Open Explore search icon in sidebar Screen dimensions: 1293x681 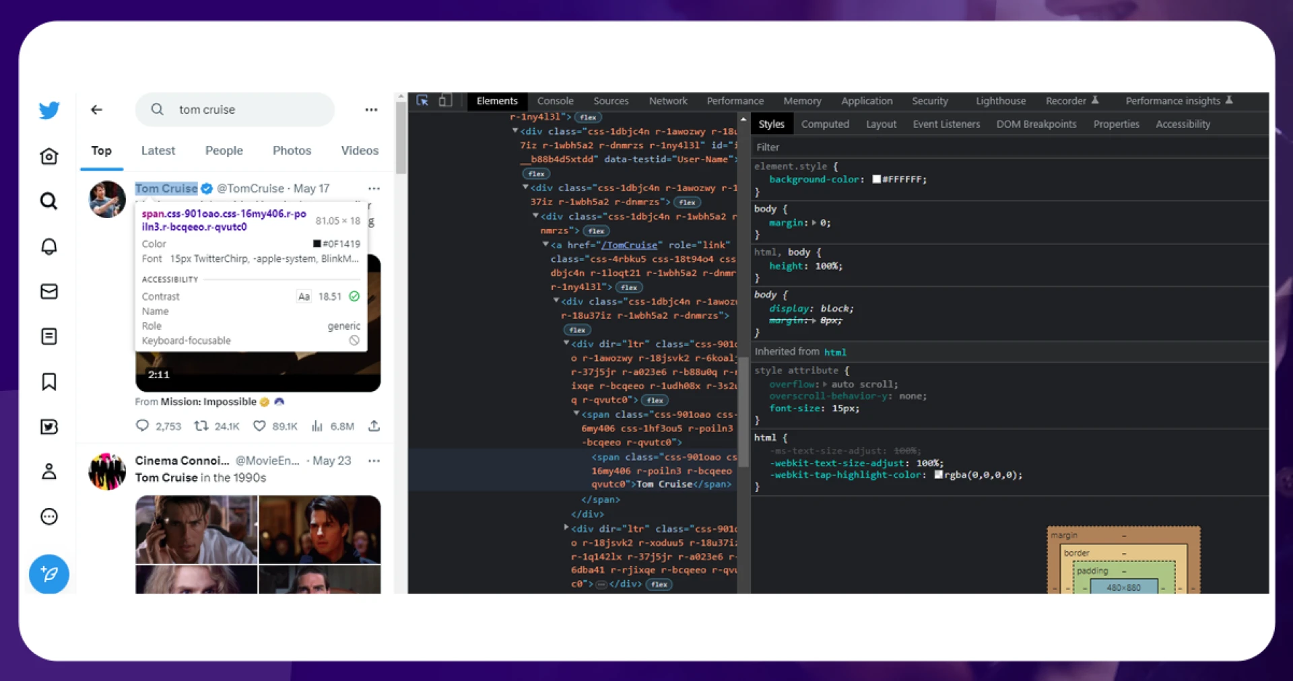tap(48, 201)
